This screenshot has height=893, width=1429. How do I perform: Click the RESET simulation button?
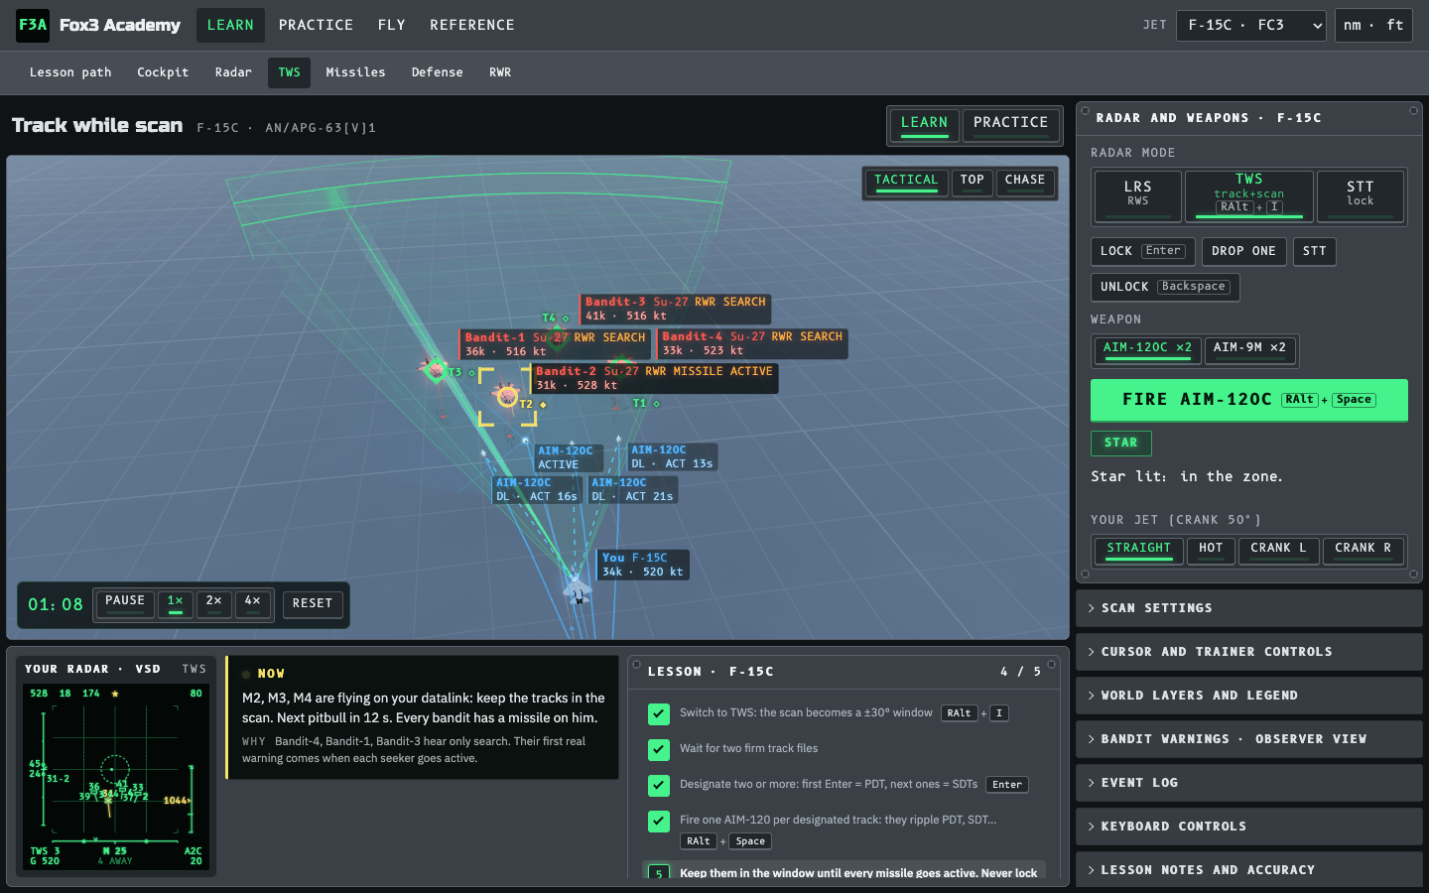[313, 603]
